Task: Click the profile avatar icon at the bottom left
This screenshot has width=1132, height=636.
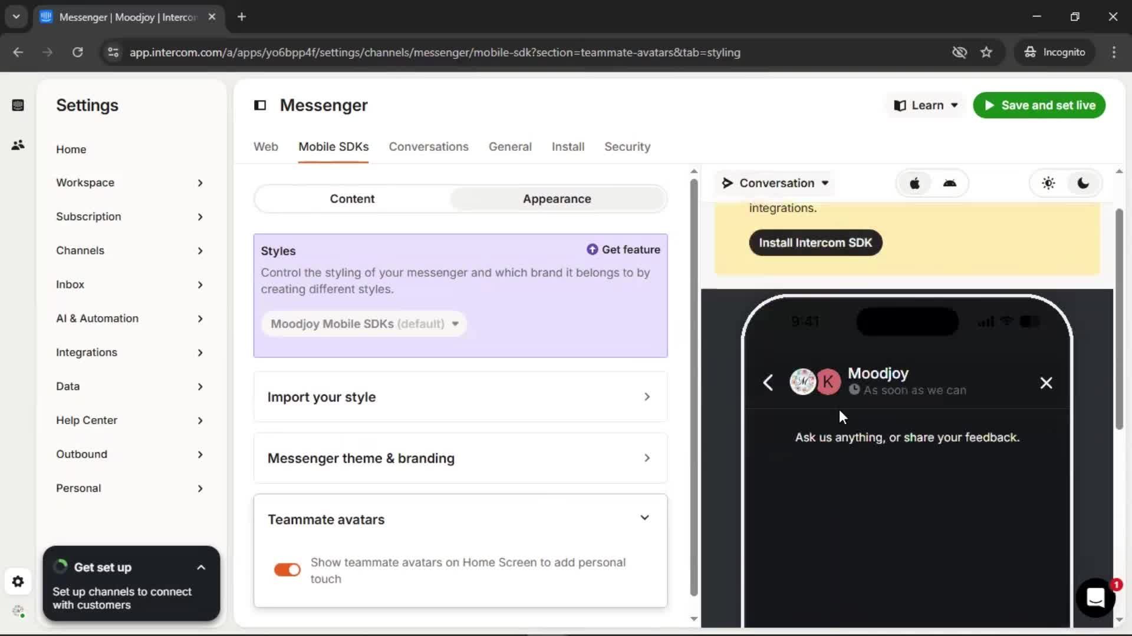Action: [18, 611]
